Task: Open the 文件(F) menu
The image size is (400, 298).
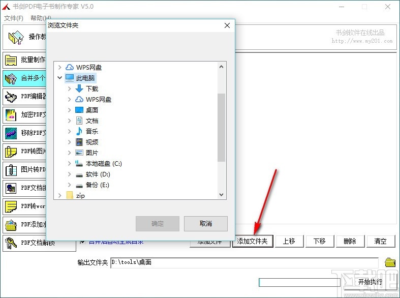Action: 14,18
